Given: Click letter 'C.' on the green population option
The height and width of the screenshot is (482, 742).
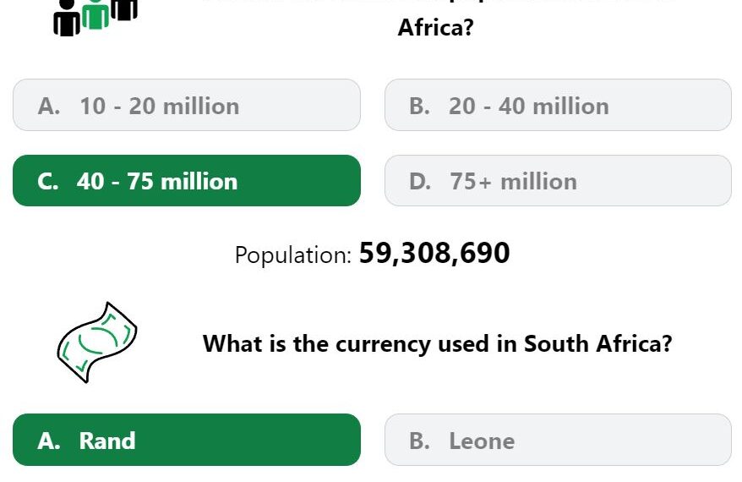Looking at the screenshot, I should [48, 181].
